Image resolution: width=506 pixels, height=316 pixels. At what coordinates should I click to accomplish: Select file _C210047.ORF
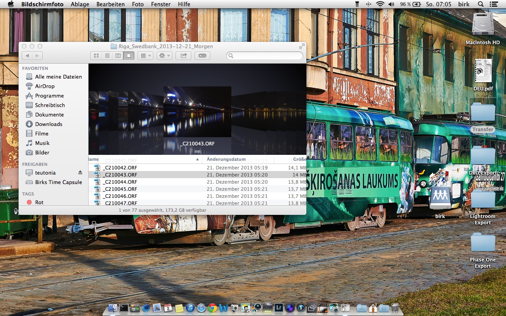click(197, 203)
